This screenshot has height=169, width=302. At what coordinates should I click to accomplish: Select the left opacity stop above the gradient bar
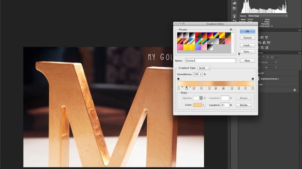[178, 79]
